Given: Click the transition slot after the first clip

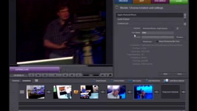Looking at the screenshot, I should (49, 92).
